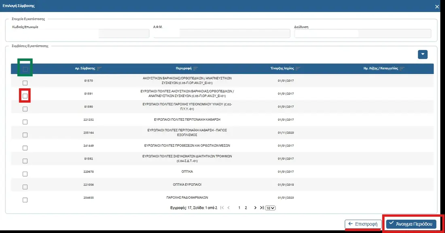Click the Κωδικός/Επωνυμία field

click(x=81, y=34)
